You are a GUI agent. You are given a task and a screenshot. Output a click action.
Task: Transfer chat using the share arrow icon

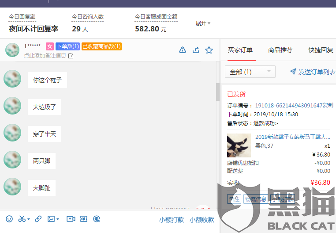point(196,50)
